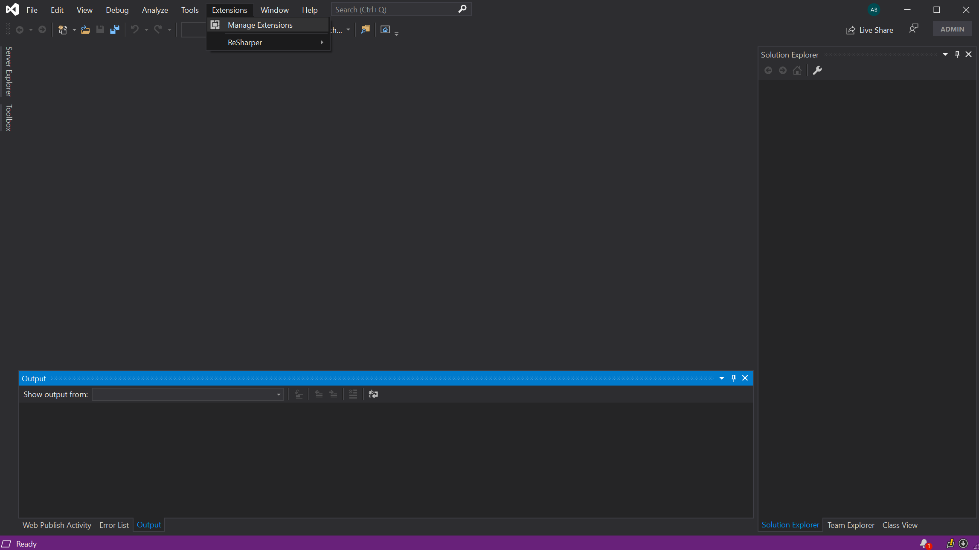
Task: Click Clear All icon in Output panel
Action: point(353,394)
